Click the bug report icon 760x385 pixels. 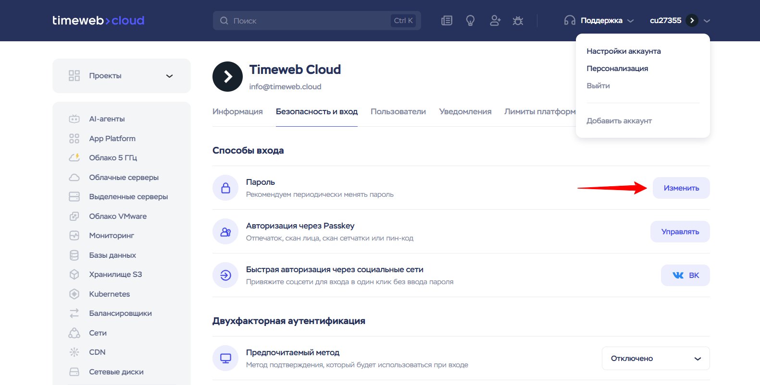pos(518,21)
